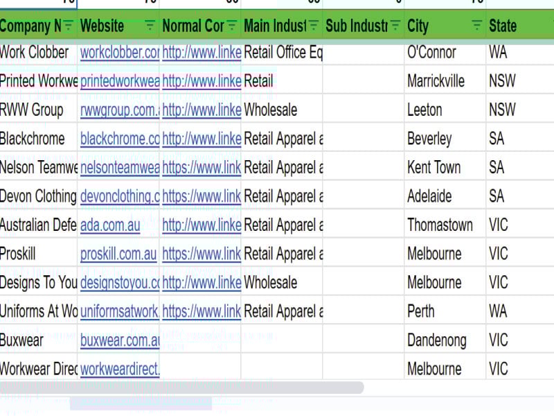Image resolution: width=554 pixels, height=416 pixels.
Task: Select the Leeton city cell
Action: click(x=445, y=110)
